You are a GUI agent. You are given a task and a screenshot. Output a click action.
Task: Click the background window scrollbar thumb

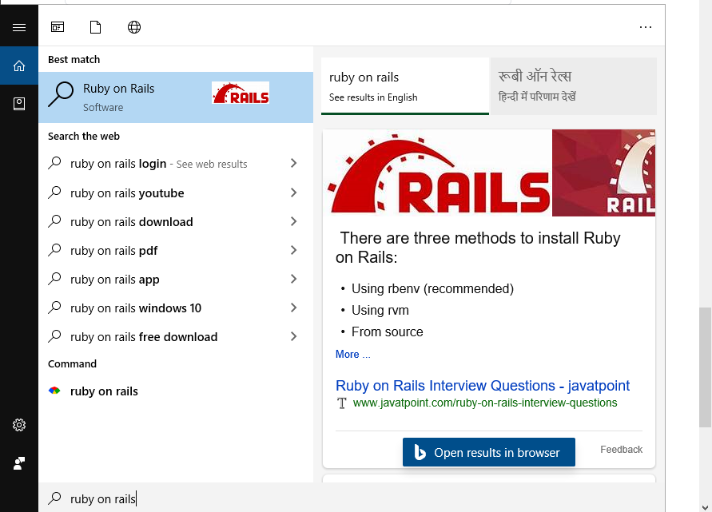tap(705, 367)
